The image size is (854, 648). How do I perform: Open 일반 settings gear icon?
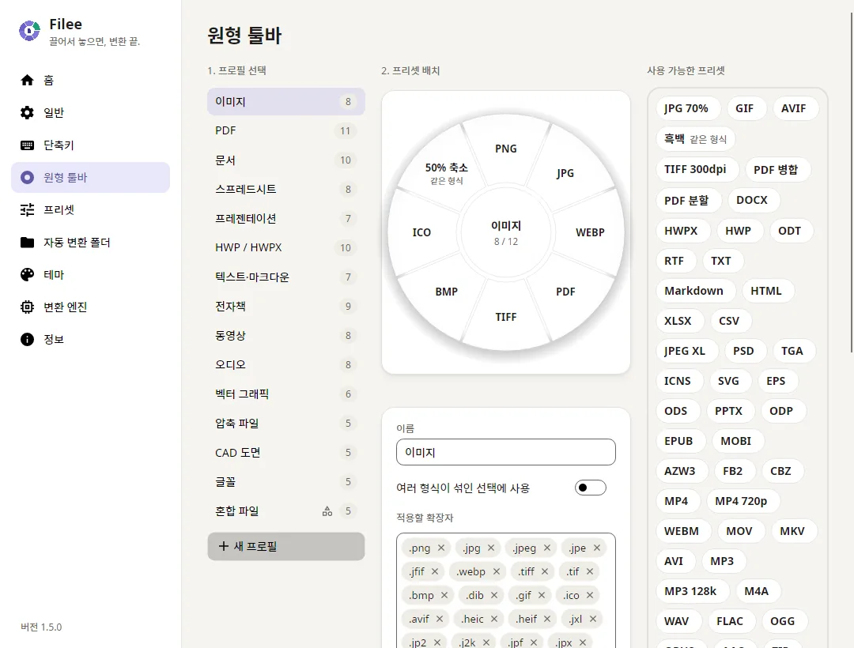(27, 113)
